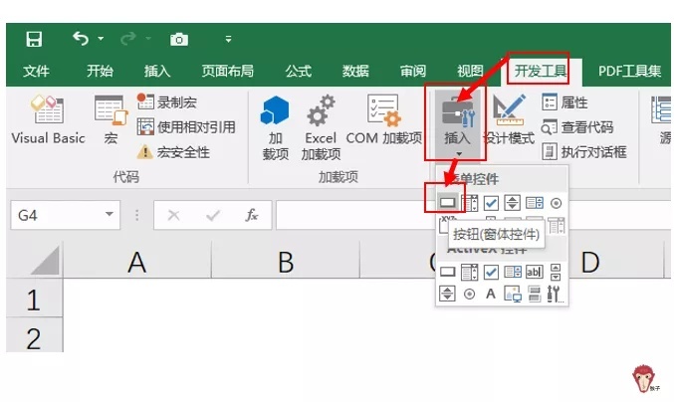
Task: Open ActiveX More Controls
Action: point(555,295)
